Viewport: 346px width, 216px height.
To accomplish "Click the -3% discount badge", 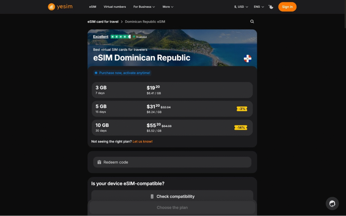I will pyautogui.click(x=242, y=109).
